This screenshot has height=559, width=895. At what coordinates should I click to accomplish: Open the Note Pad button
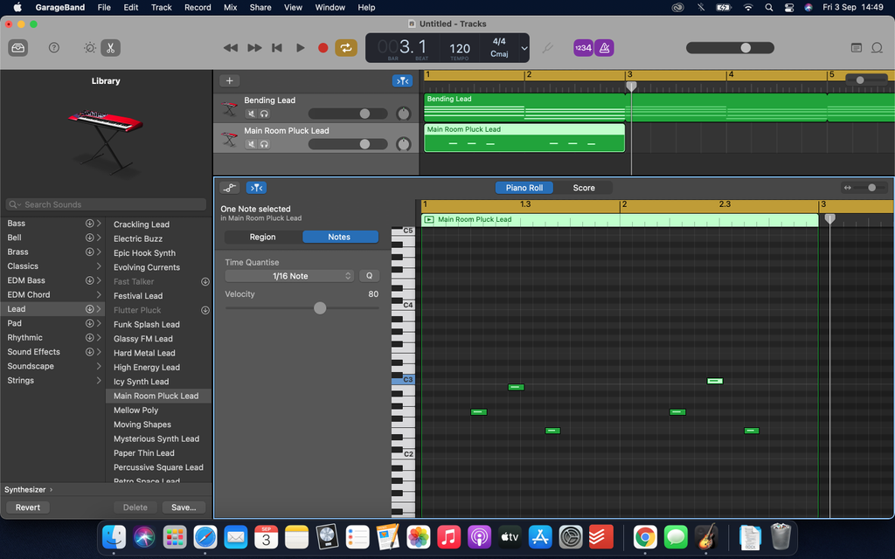[857, 48]
